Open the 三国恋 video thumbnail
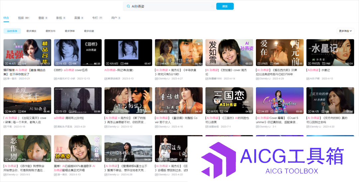 click(229, 100)
